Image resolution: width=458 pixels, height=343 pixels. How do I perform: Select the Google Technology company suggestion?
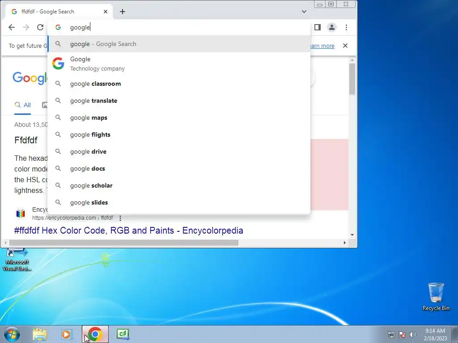(179, 63)
